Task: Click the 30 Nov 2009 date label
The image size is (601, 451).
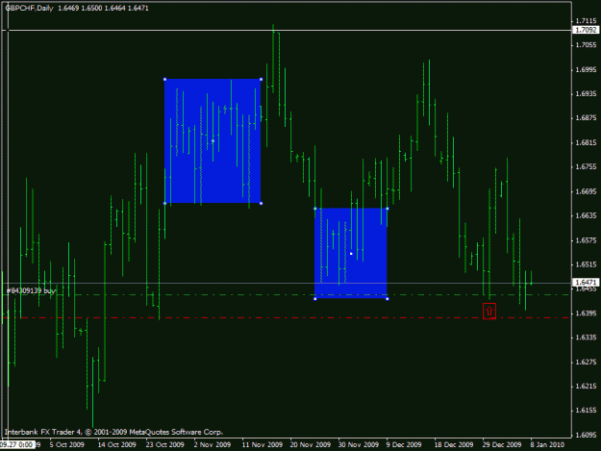Action: click(359, 444)
